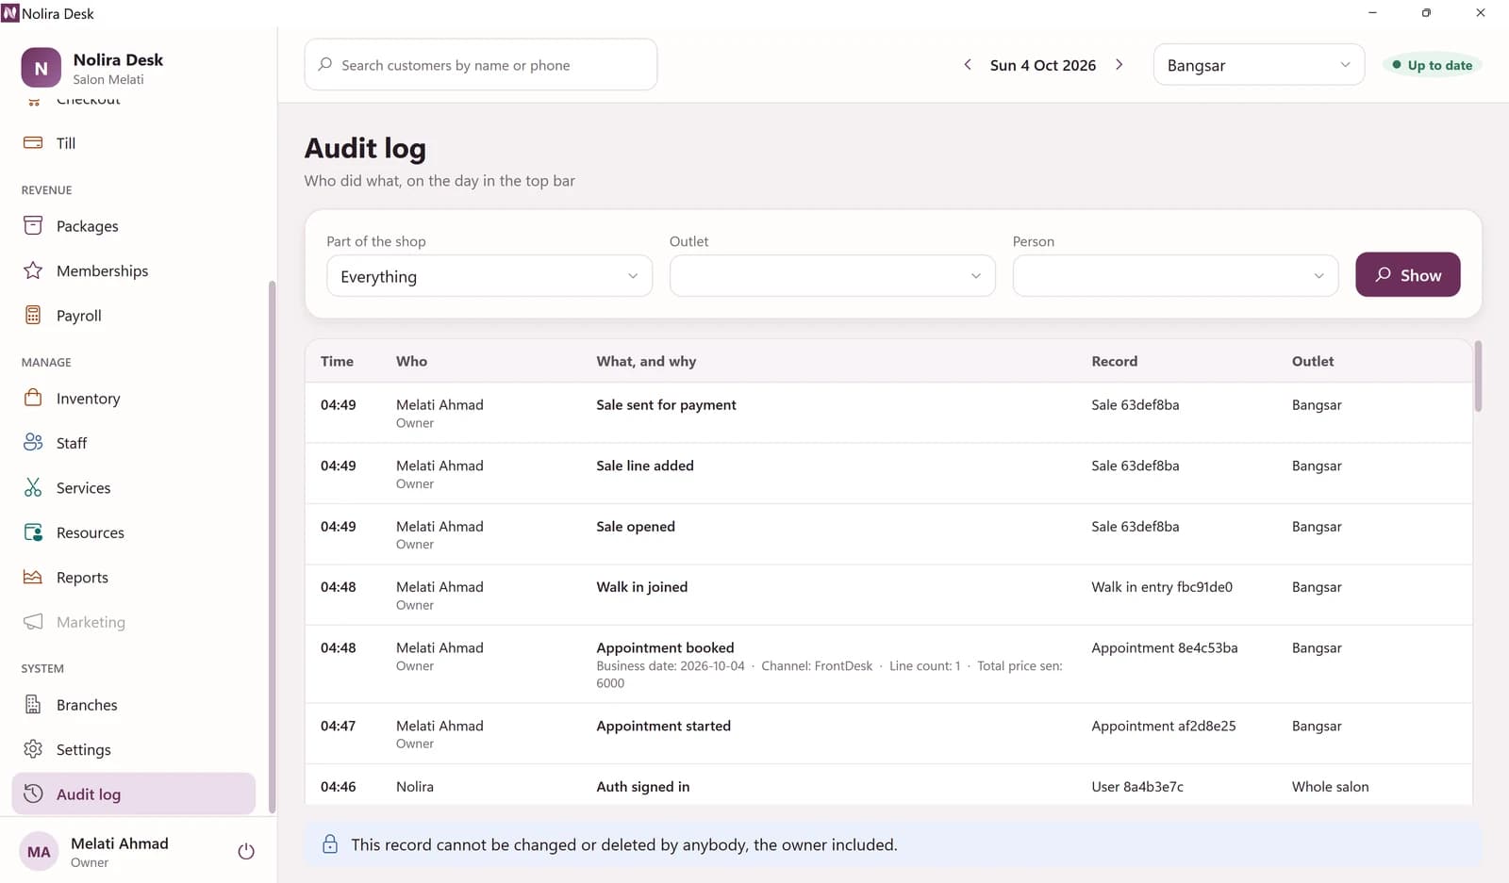This screenshot has height=883, width=1509.
Task: Go to previous day arrow
Action: click(967, 65)
